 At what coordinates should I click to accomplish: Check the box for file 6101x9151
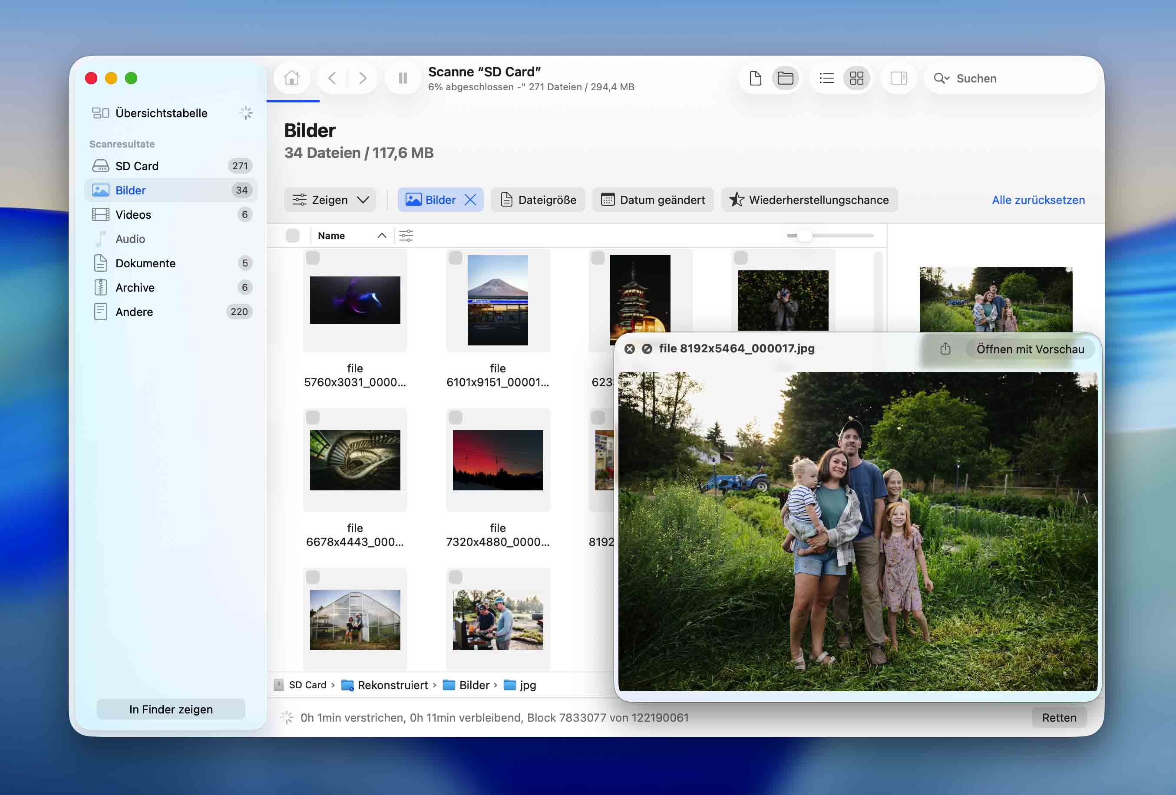point(456,258)
